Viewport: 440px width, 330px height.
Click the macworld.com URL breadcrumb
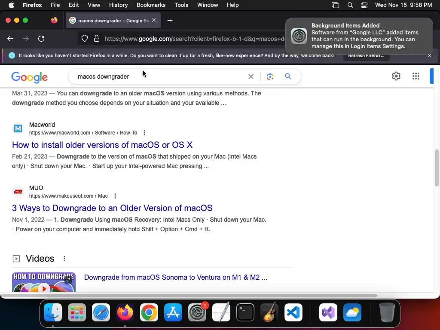coord(83,133)
